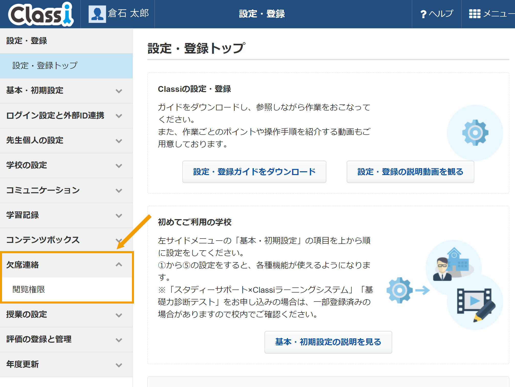Select 設定・登録トップ in the sidebar
Viewport: 515px width, 387px height.
click(x=66, y=66)
